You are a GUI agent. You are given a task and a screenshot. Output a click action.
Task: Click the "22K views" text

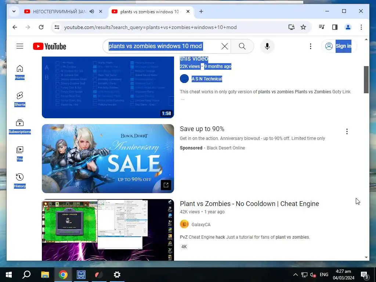(190, 66)
